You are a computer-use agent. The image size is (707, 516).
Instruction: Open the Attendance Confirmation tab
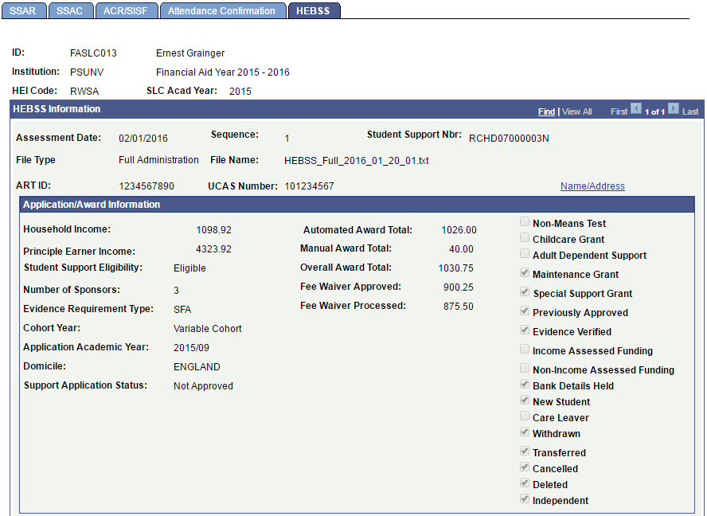coord(222,11)
